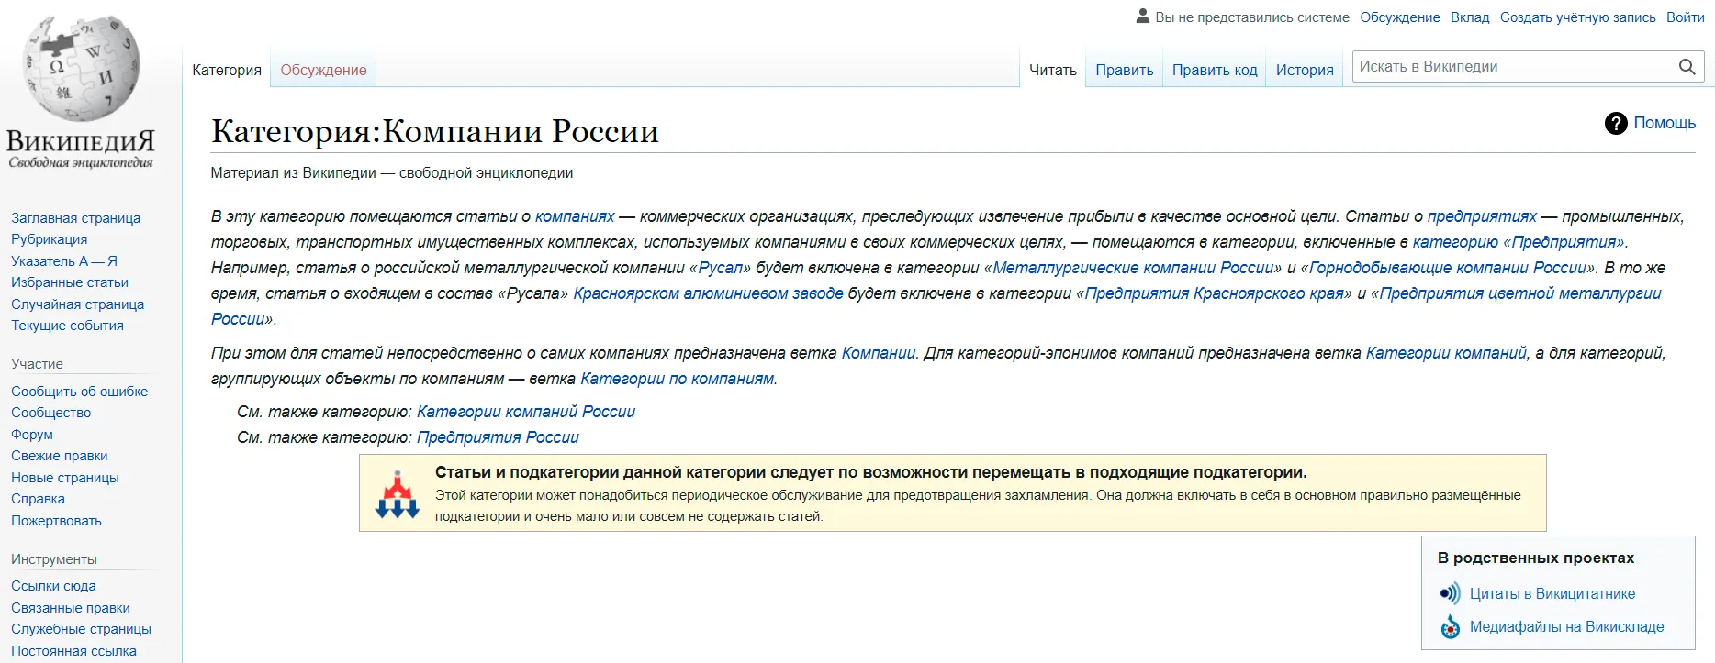Click Создать учётную запись

[x=1578, y=17]
